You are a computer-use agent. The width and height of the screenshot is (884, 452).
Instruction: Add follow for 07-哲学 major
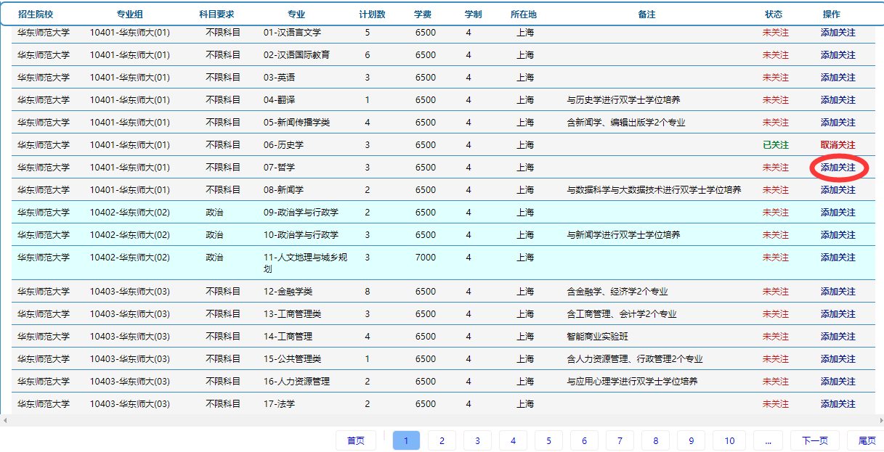[838, 168]
